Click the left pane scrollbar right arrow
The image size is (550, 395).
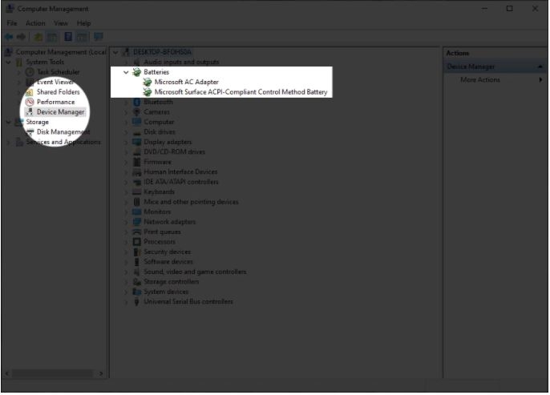(x=101, y=373)
